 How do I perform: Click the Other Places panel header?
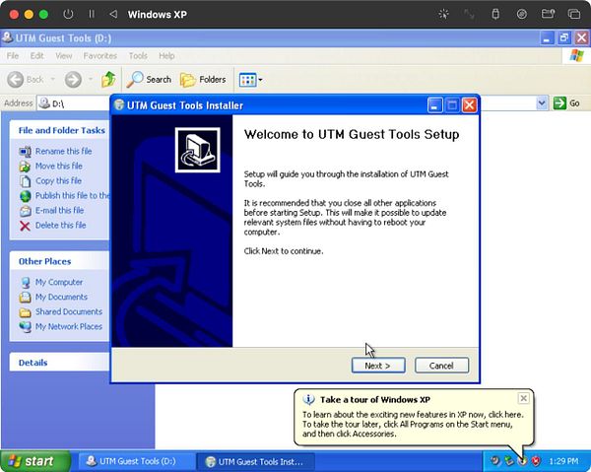[x=60, y=261]
